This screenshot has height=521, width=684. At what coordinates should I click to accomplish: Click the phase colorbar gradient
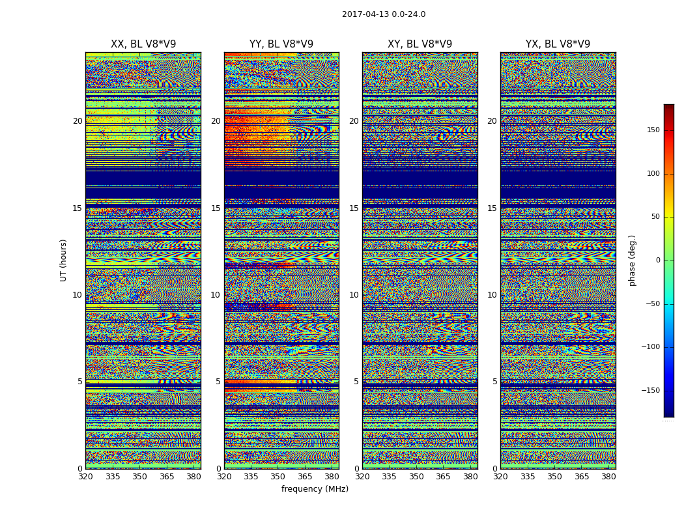tap(669, 260)
